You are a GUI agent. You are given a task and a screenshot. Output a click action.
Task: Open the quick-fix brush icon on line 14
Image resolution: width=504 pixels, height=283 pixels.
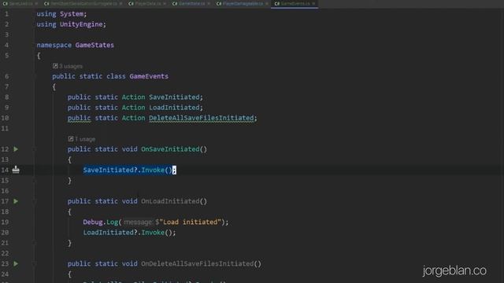pos(16,170)
